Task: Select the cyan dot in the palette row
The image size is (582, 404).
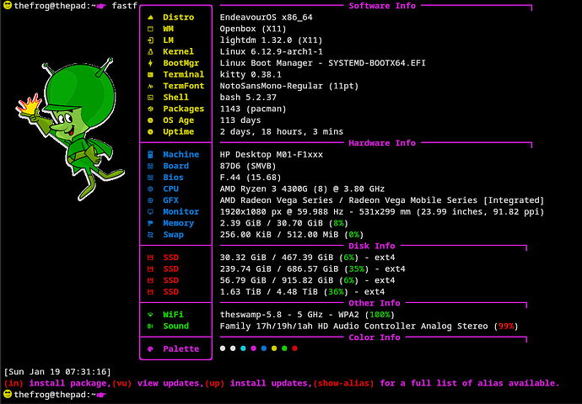Action: coord(243,348)
